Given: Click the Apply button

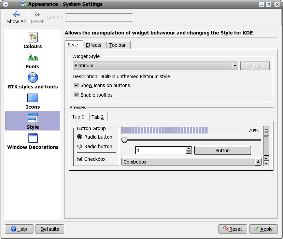Looking at the screenshot, I should coord(264,229).
